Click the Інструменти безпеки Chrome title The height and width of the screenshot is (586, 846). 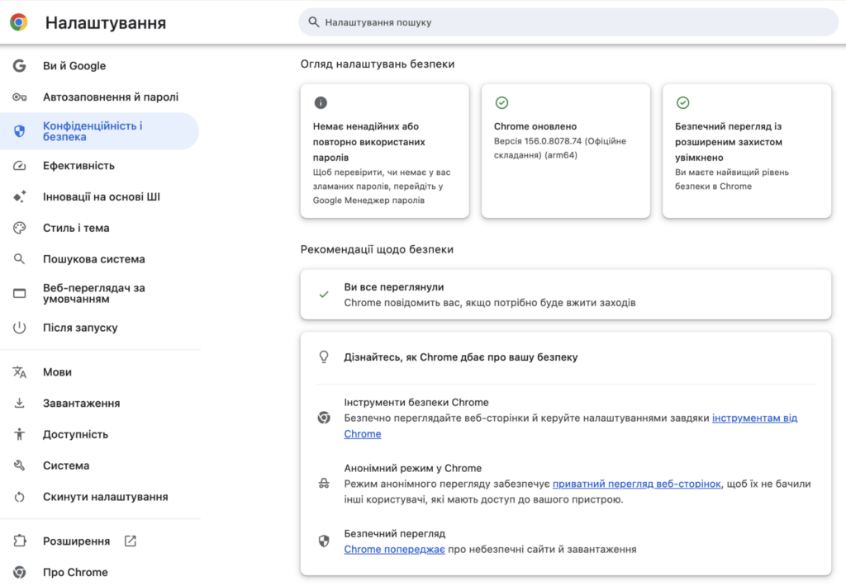(x=416, y=402)
